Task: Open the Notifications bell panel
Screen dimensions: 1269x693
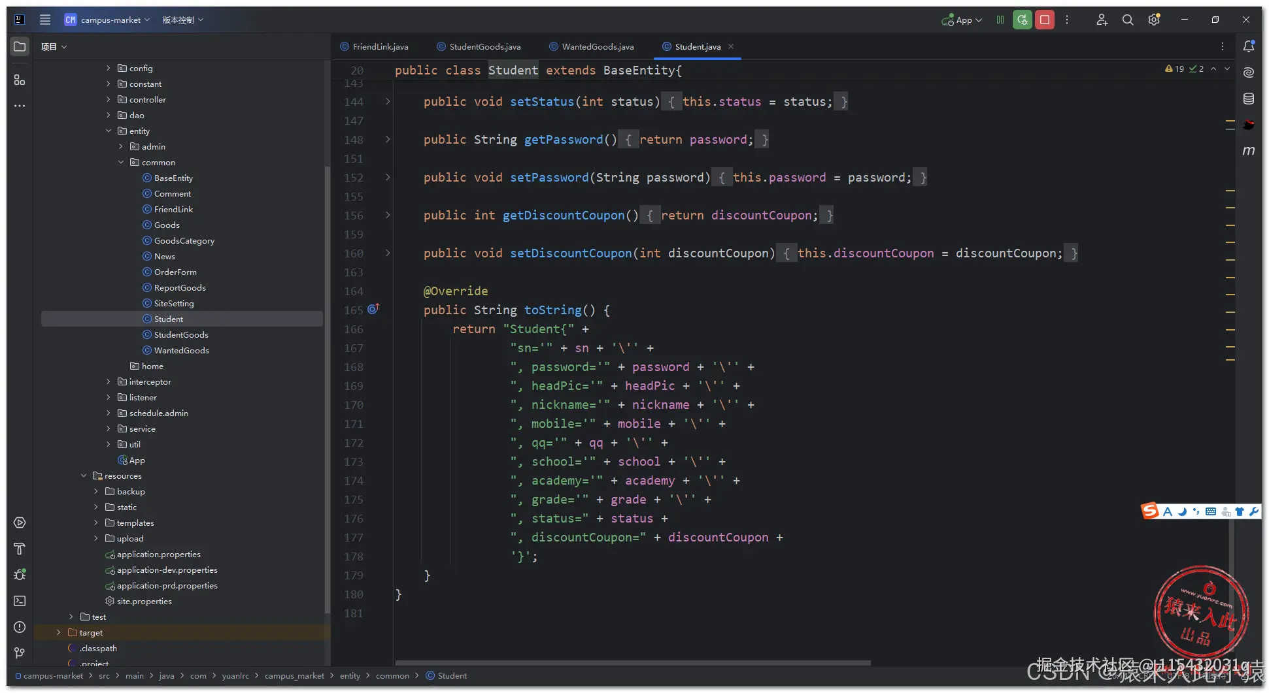Action: (x=1249, y=46)
